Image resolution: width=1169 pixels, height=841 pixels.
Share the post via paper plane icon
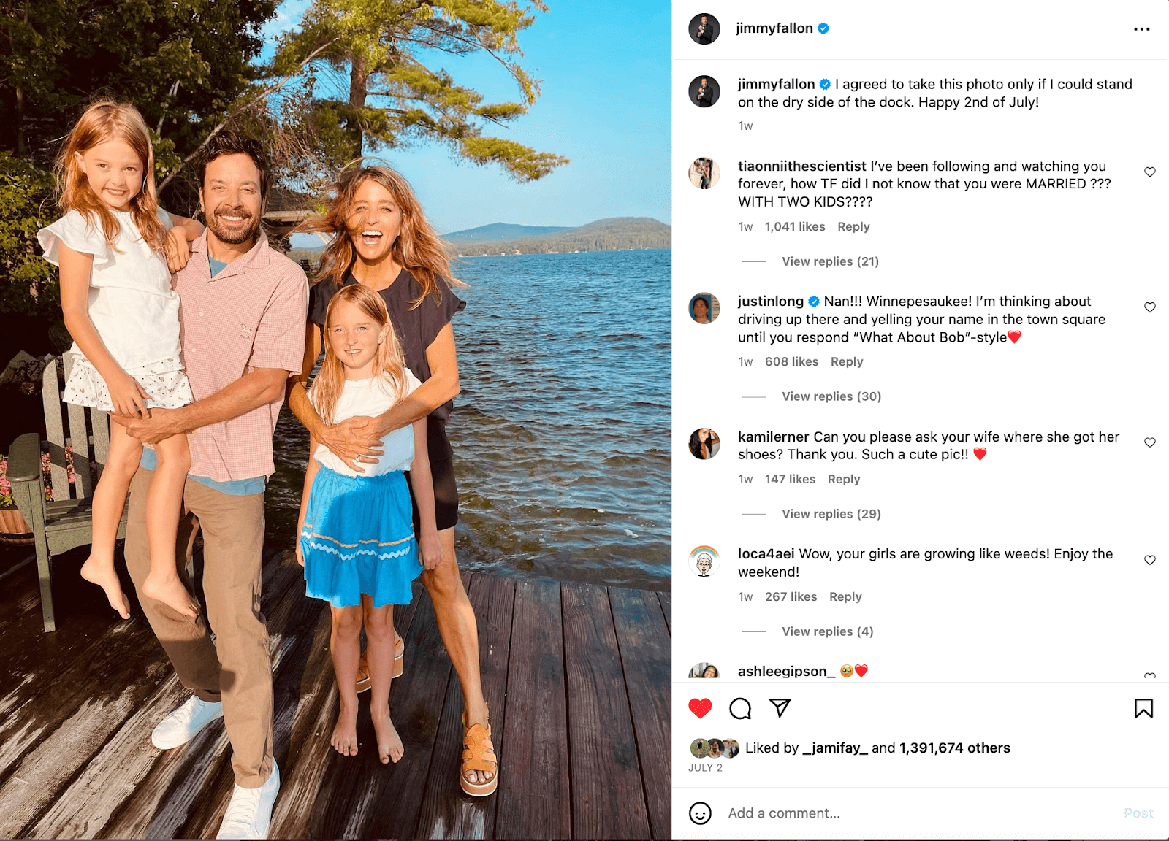(x=780, y=707)
